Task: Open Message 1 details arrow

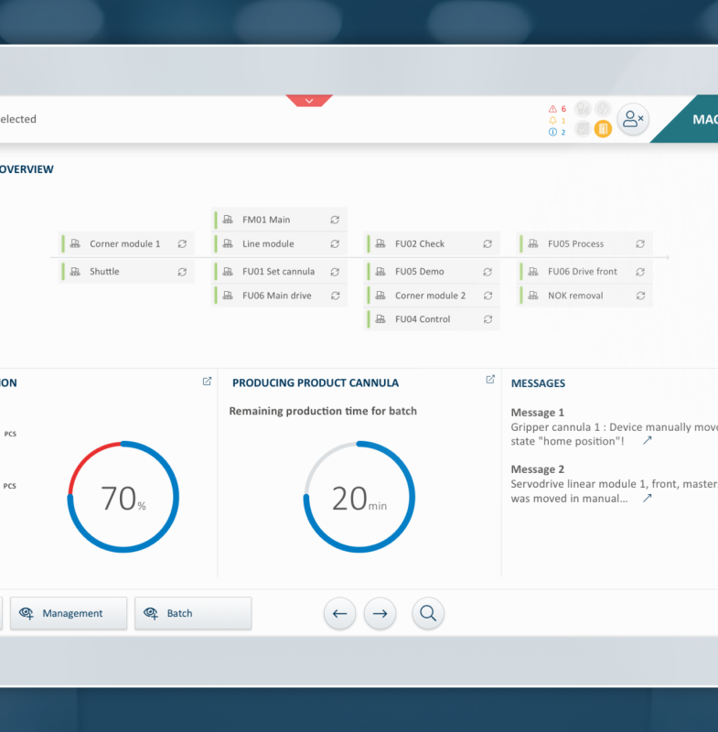Action: [648, 440]
